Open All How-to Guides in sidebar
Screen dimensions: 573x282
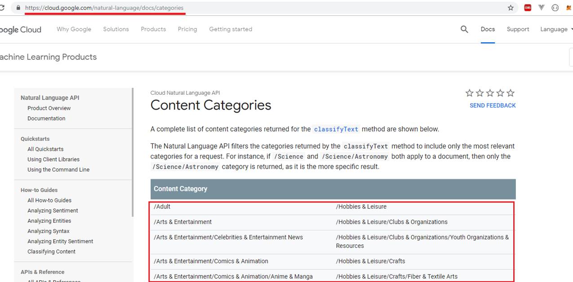pos(49,200)
